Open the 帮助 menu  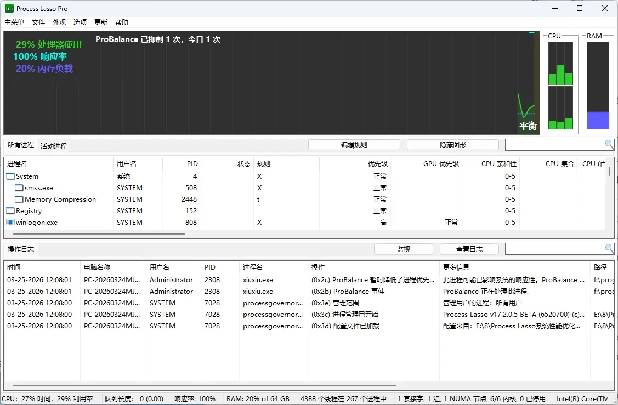[x=121, y=22]
